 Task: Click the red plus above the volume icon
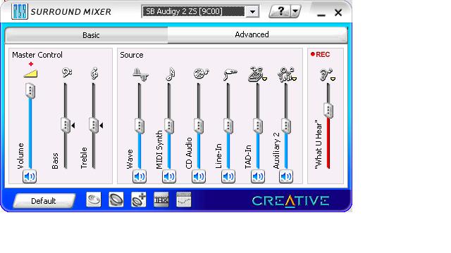coord(31,64)
